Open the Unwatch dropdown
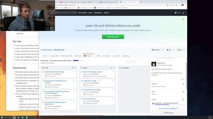 (156, 50)
